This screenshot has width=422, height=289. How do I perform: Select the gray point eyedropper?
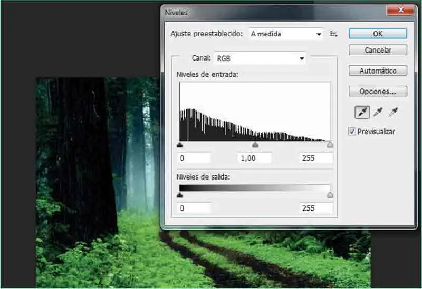pos(378,112)
